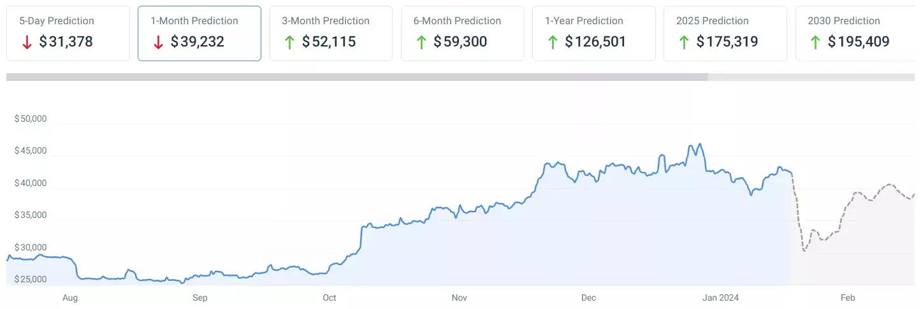Click the red down arrow beside $31,378
Viewport: 921px width, 309px height.
(27, 43)
